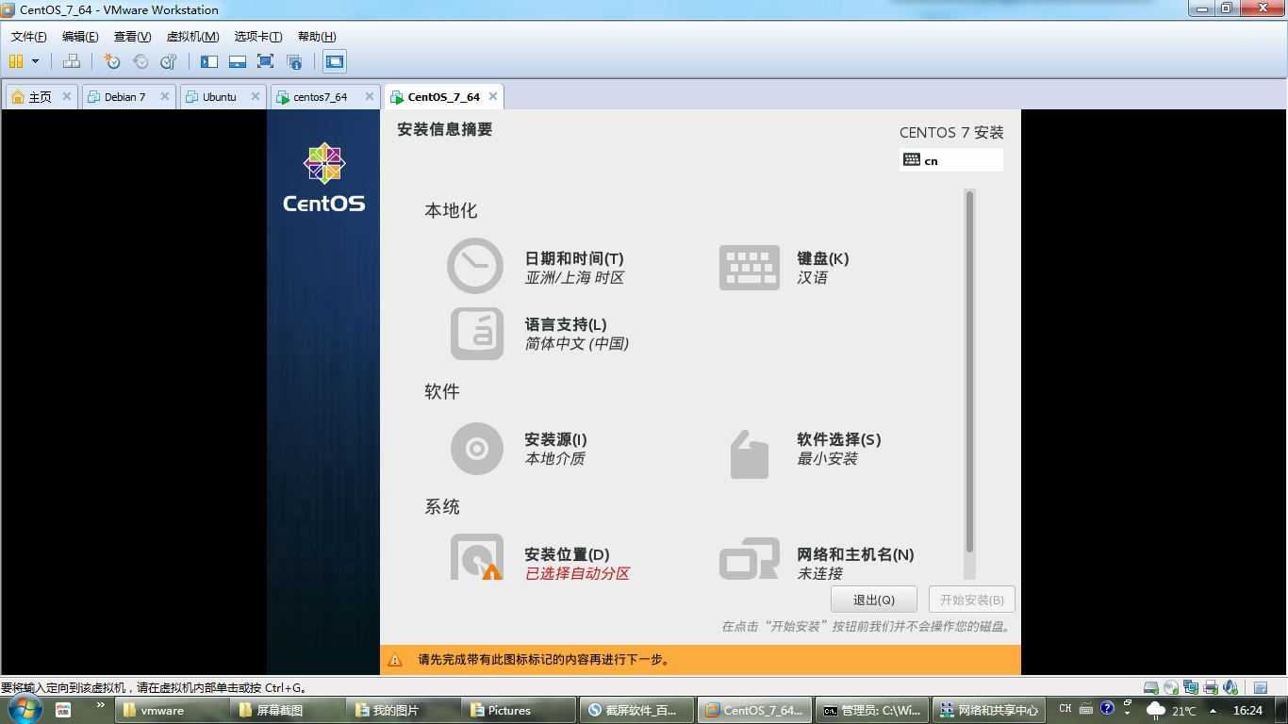Open 网络和主机名(N) network settings
The height and width of the screenshot is (724, 1288).
[x=817, y=560]
